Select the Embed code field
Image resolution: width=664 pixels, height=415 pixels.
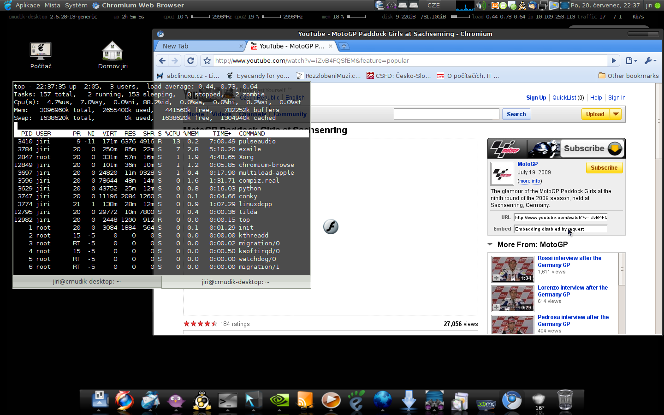pos(560,229)
